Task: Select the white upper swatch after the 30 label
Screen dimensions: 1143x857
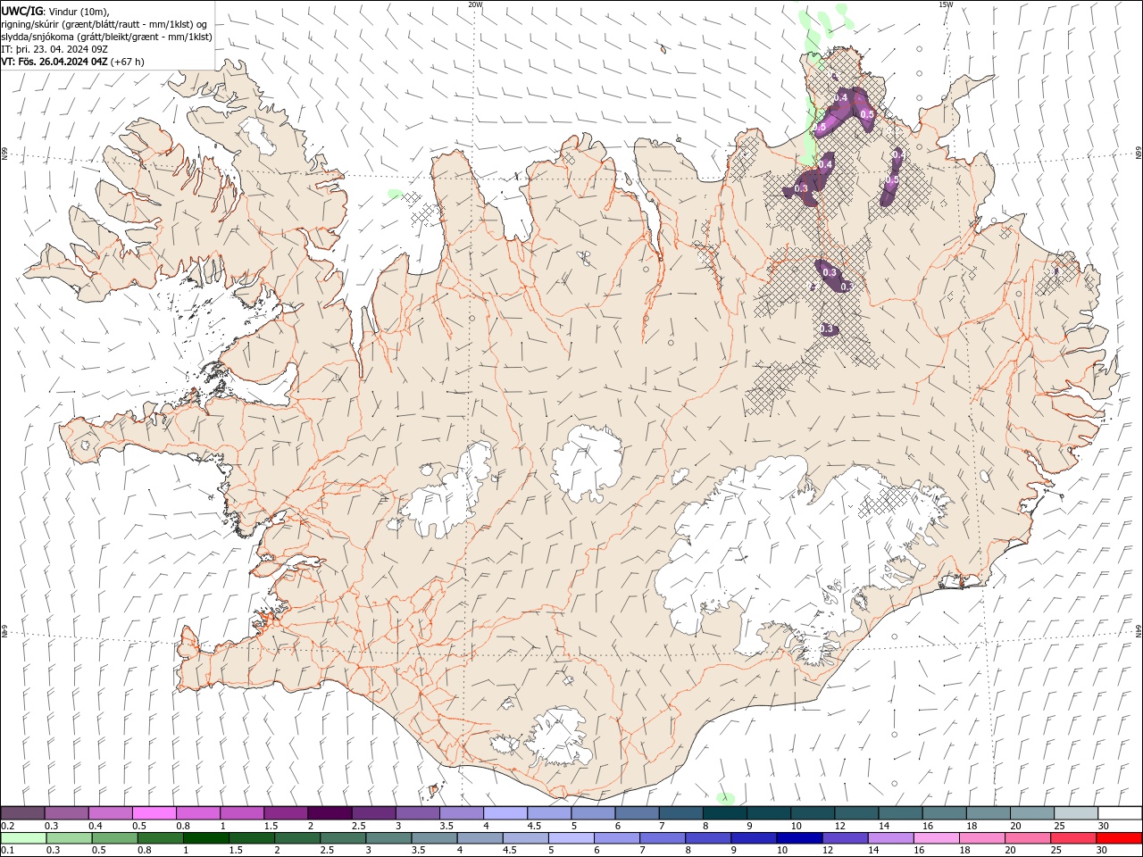Action: [x=1120, y=812]
